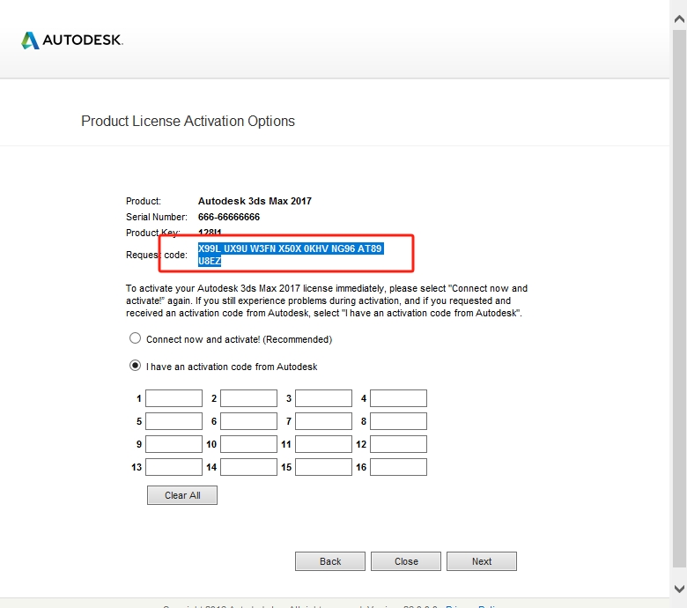Select activation code field 13
Viewport: 687px width, 608px height.
174,467
